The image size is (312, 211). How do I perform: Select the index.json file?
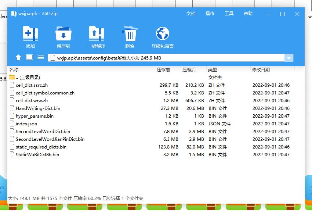pyautogui.click(x=26, y=124)
